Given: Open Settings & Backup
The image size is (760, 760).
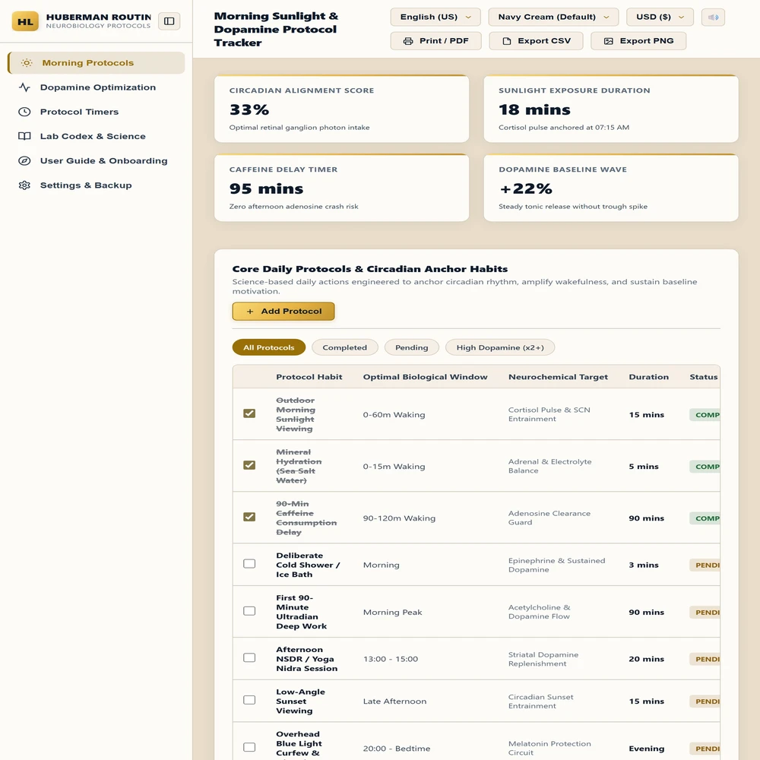Looking at the screenshot, I should point(97,185).
